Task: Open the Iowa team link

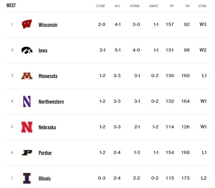Action: tap(43, 50)
